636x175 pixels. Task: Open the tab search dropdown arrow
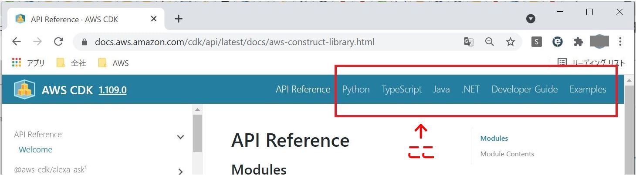(x=531, y=19)
